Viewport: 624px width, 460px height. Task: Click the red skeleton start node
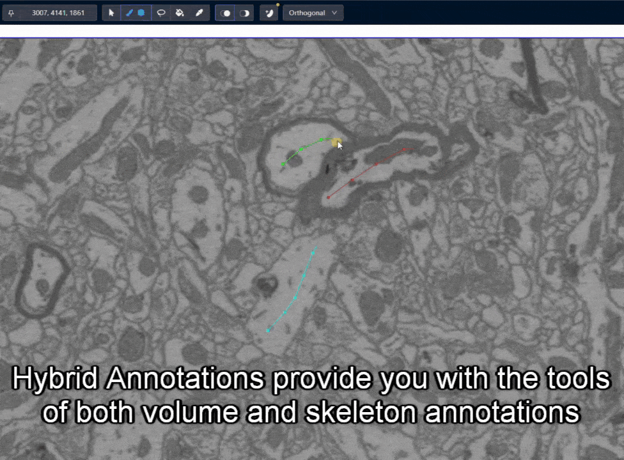[329, 197]
